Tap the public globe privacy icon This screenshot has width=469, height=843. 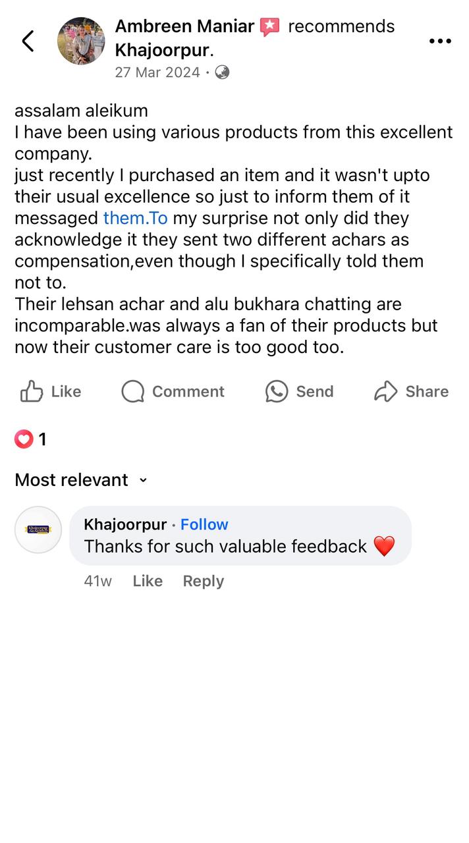[x=223, y=72]
